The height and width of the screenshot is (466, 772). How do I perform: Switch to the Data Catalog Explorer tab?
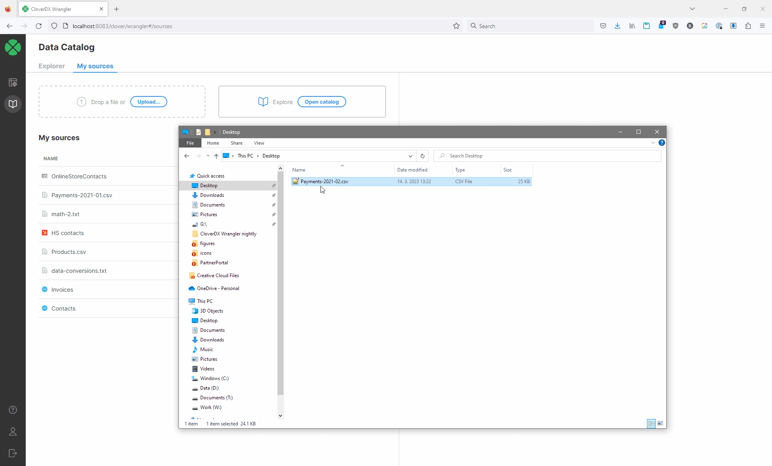51,66
